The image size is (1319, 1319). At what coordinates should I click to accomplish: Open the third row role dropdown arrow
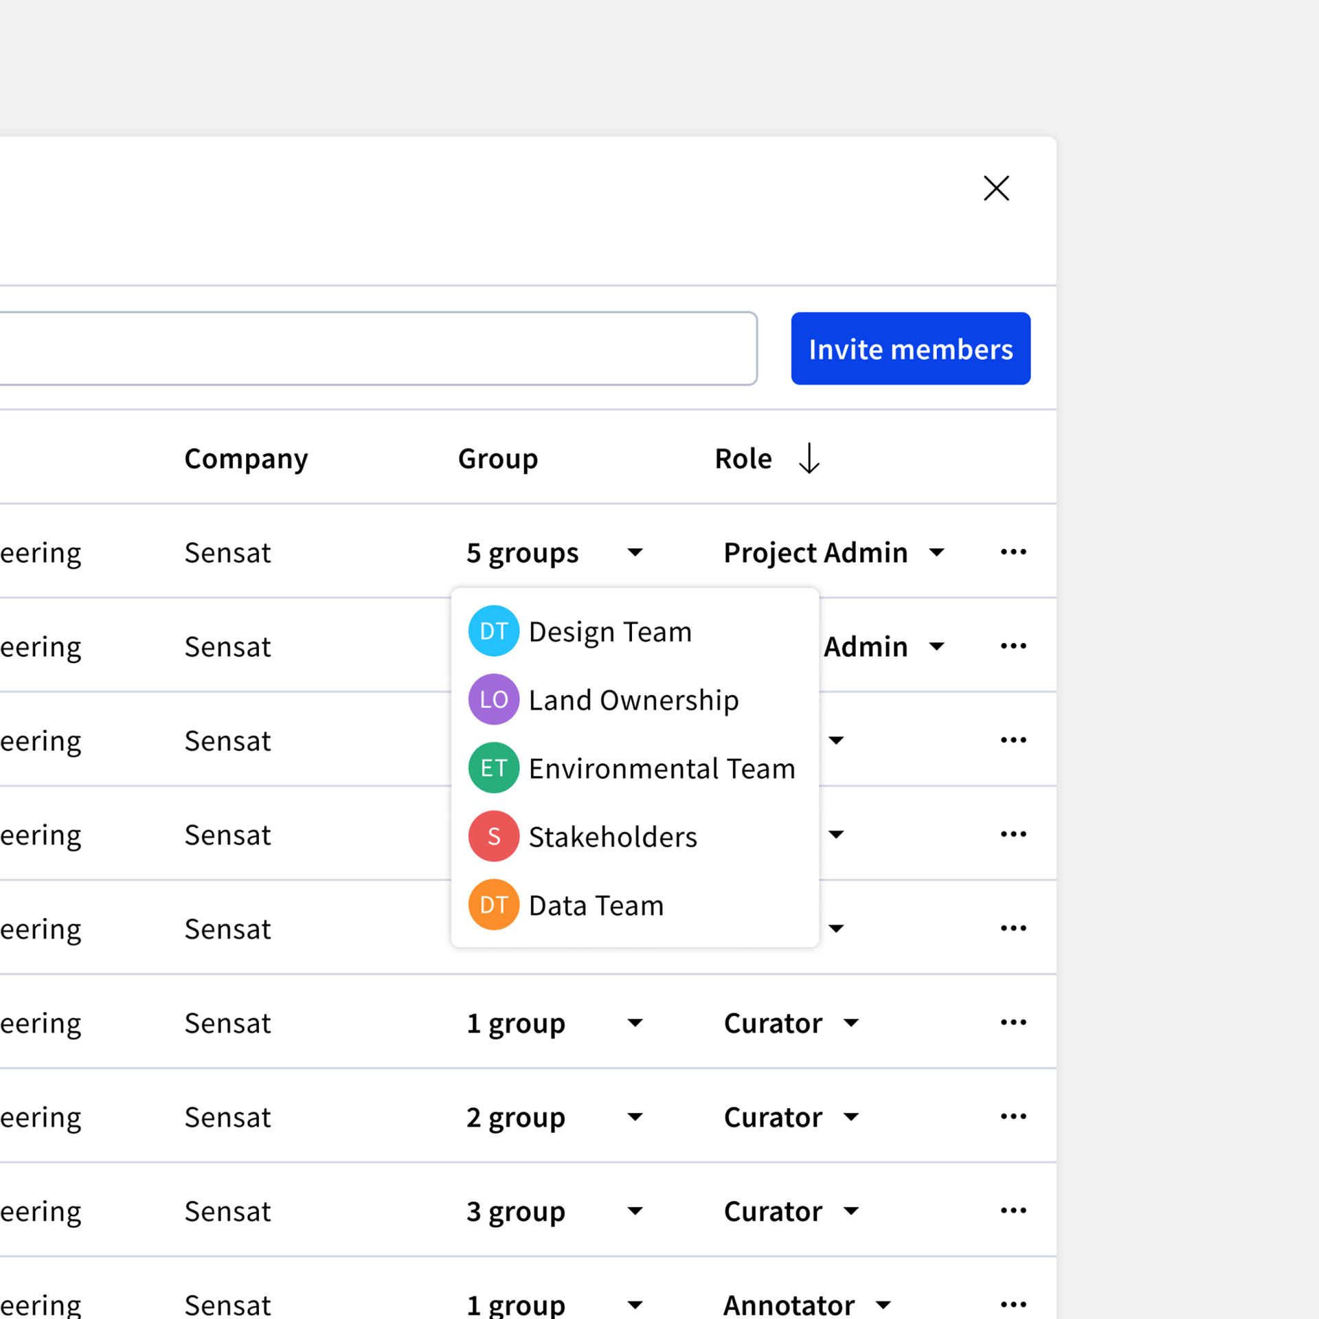pos(836,740)
